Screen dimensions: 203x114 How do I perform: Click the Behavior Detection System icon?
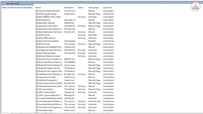[37, 56]
